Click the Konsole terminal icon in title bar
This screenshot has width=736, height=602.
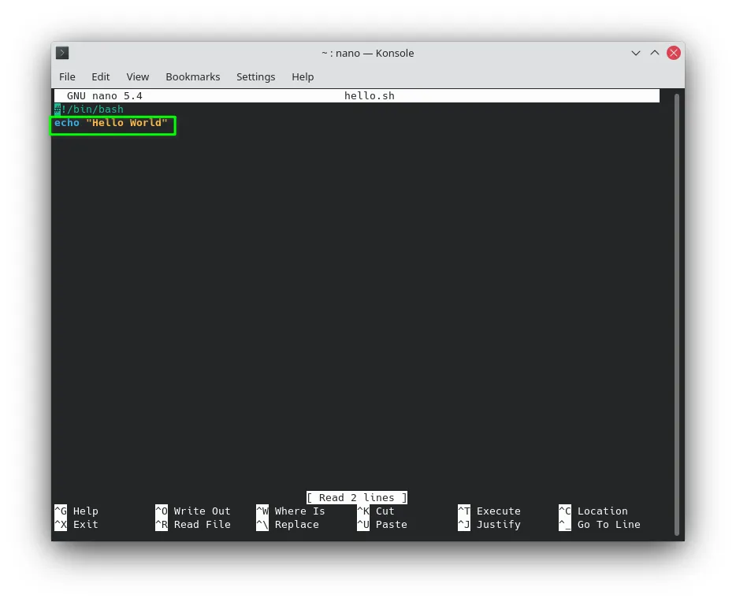[62, 53]
